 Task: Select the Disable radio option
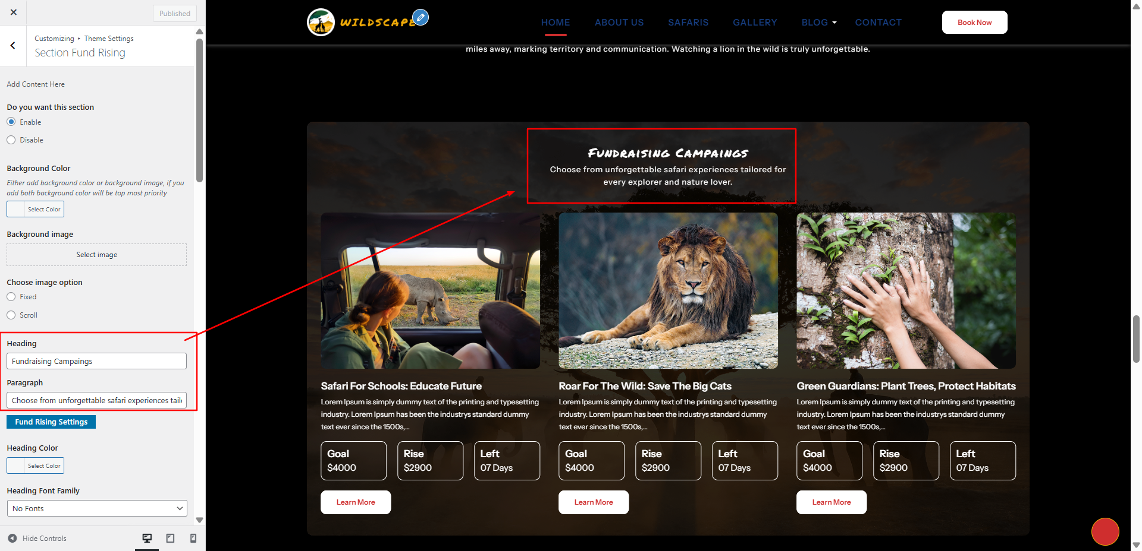11,140
